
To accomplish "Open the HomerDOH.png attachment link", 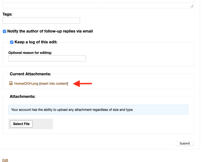I will coord(26,84).
